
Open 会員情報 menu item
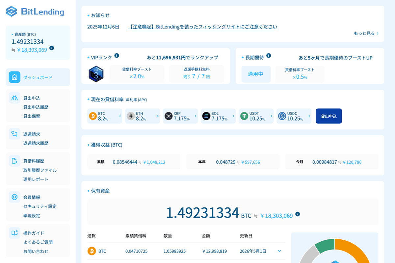(32, 197)
